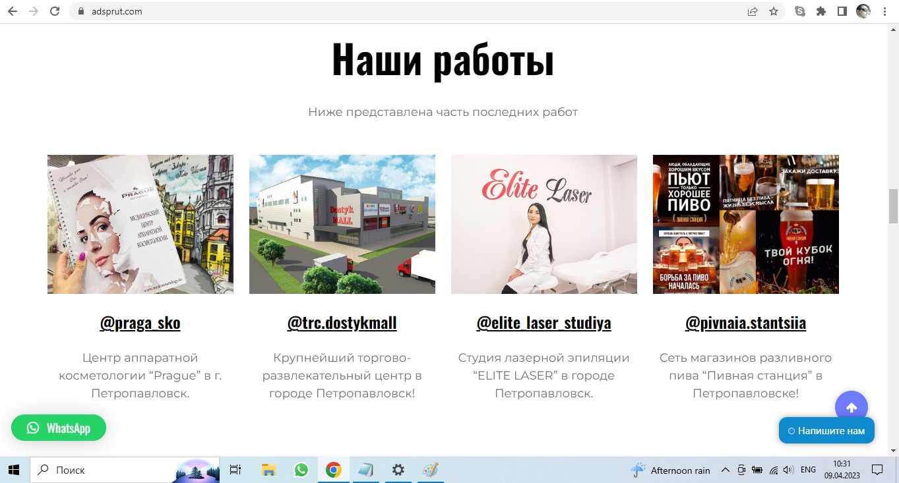Screen dimensions: 899x483
Task: Follow the @elite_laser_studiya link
Action: [x=544, y=324]
